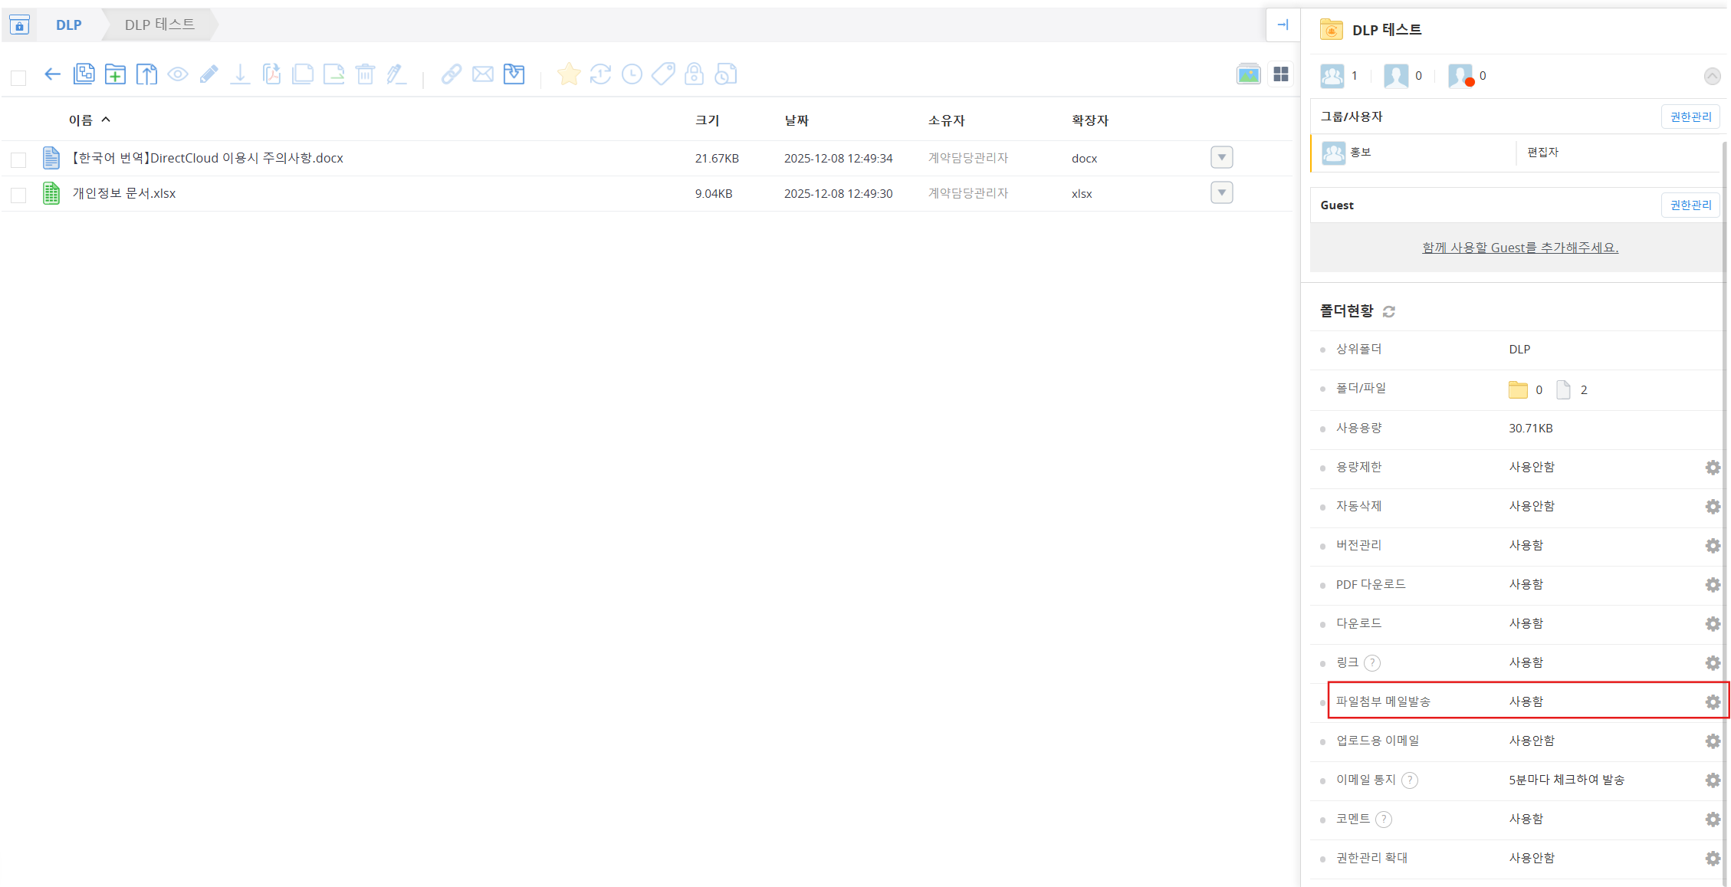Click the star favorites icon
Viewport: 1731px width, 887px height.
click(569, 74)
